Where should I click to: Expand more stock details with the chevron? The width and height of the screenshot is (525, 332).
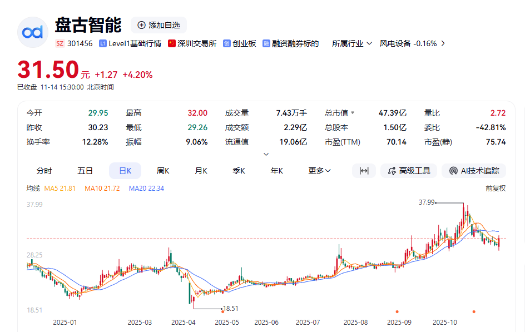tap(266, 154)
